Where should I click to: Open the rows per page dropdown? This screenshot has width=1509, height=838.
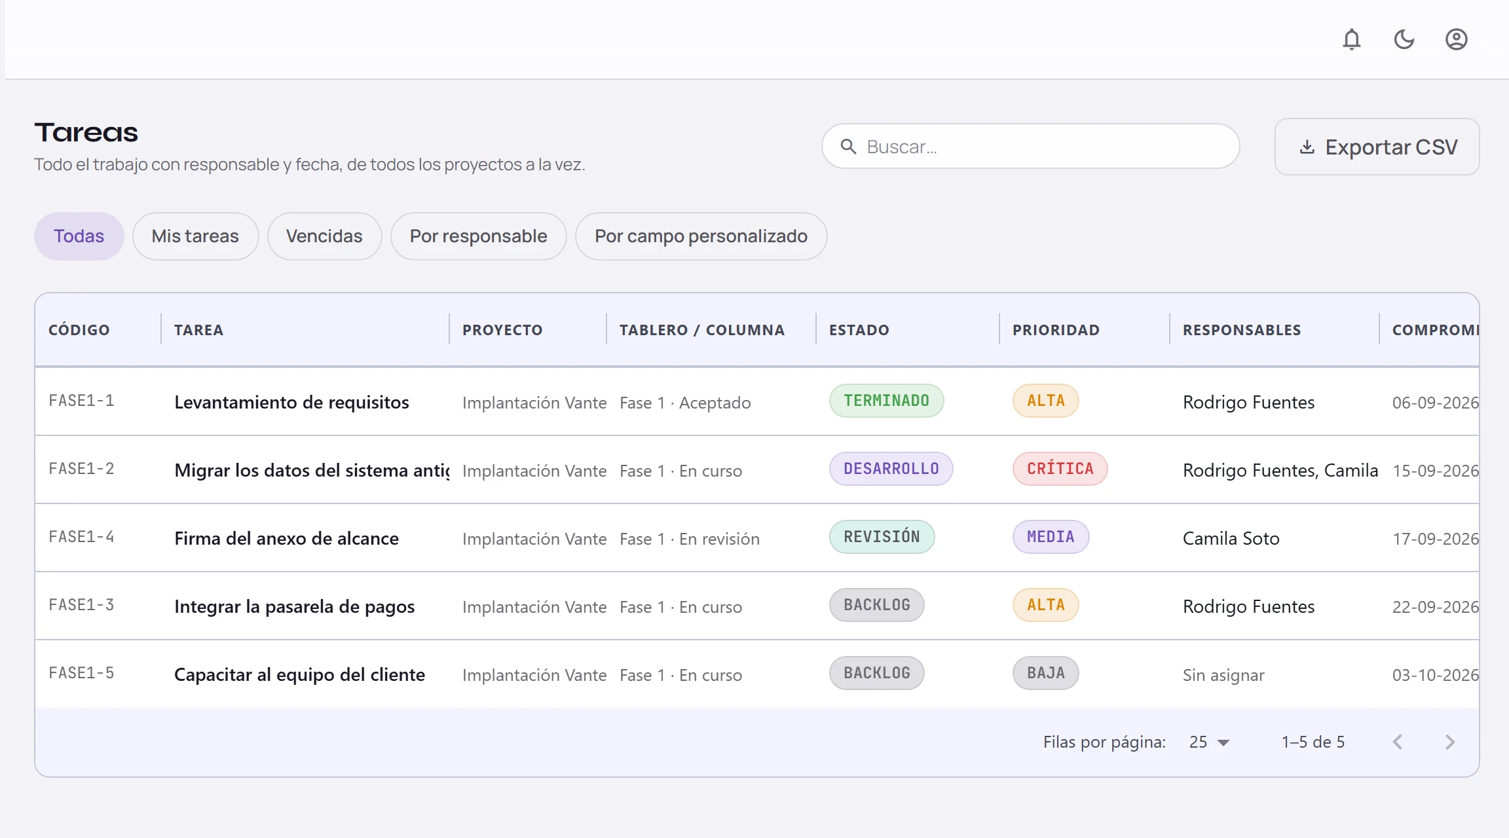pos(1210,742)
